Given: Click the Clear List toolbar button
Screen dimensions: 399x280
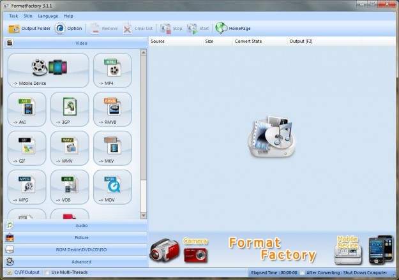Looking at the screenshot, I should click(x=138, y=29).
